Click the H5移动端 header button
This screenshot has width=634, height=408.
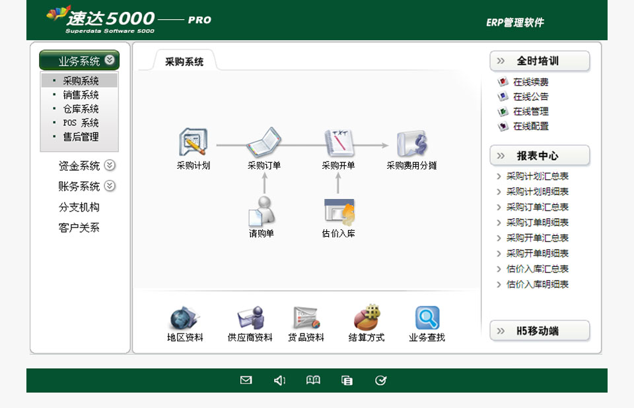click(540, 331)
